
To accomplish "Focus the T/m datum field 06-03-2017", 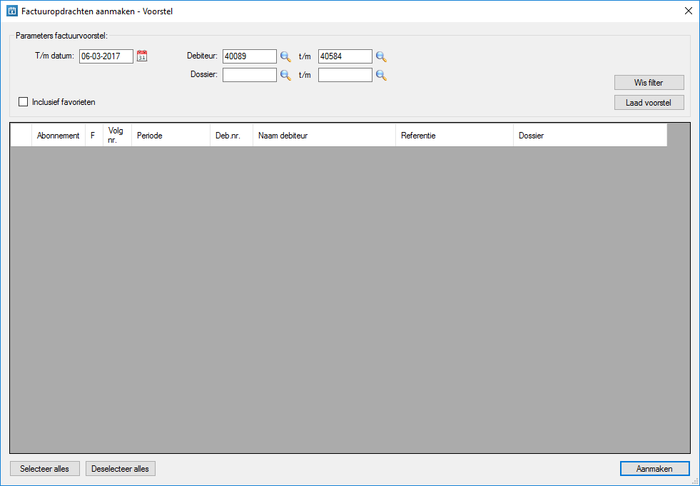I will [x=106, y=56].
